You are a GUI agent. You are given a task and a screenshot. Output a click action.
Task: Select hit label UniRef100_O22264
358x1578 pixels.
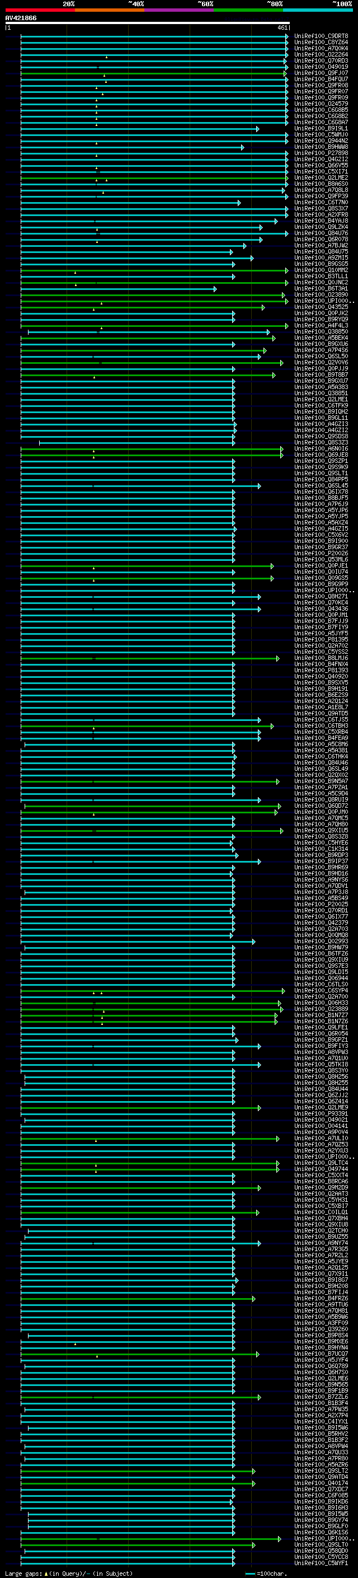(321, 54)
